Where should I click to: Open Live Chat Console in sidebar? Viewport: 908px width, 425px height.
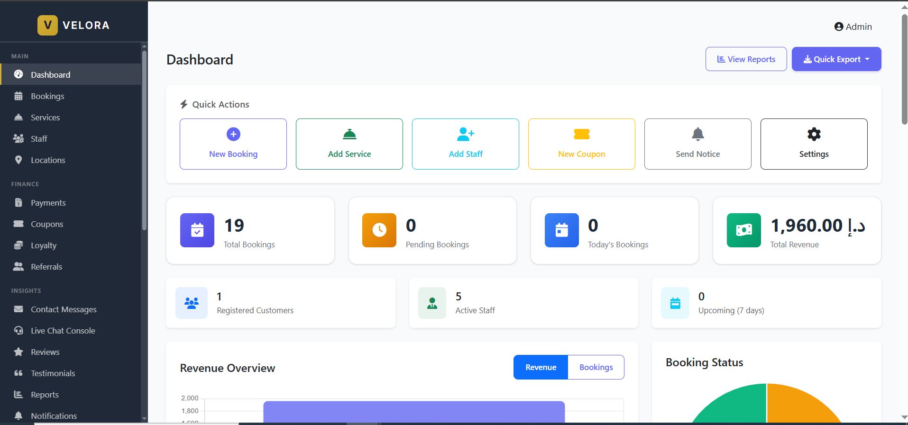pos(71,330)
